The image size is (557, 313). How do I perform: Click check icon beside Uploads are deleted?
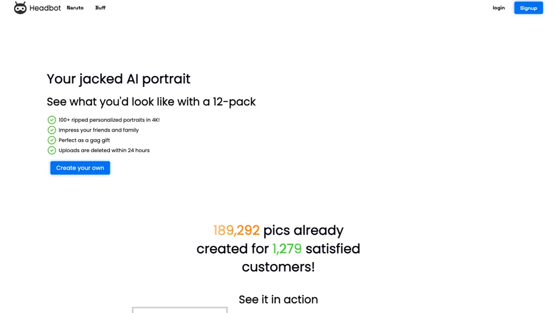pos(52,150)
